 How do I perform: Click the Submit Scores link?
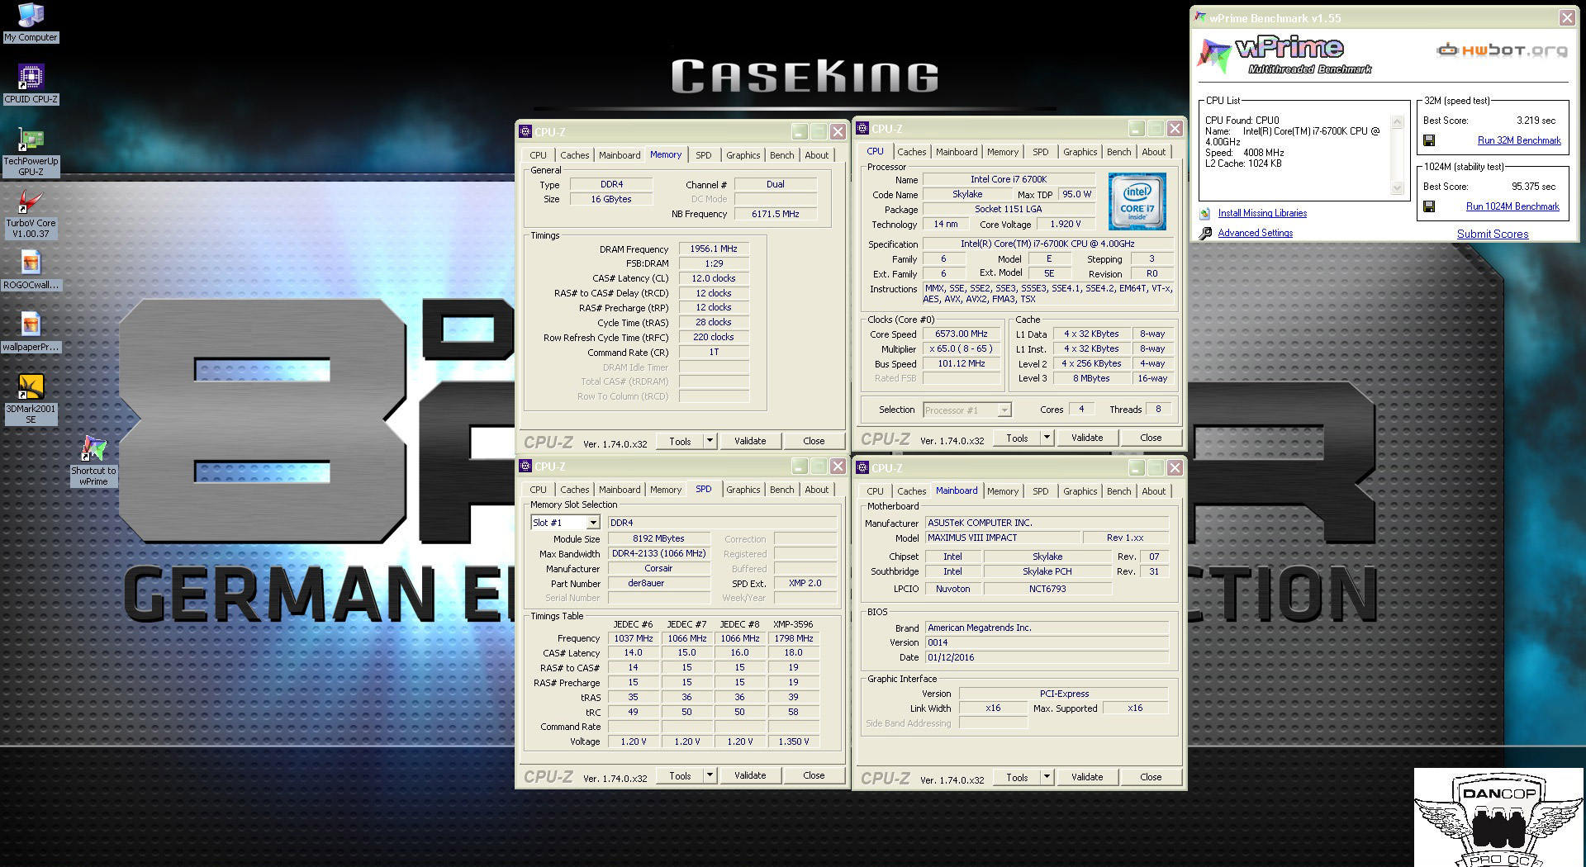(1493, 234)
